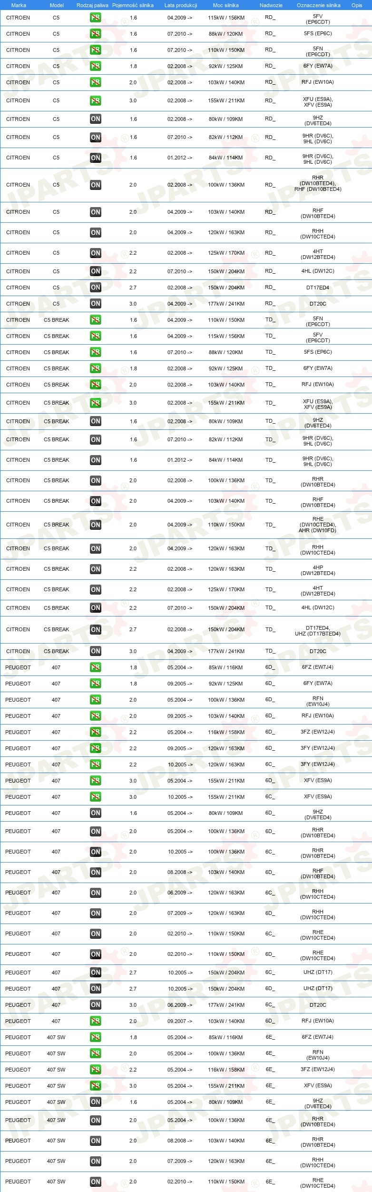The image size is (372, 1192).
Task: Click PB icon in 407 SW XFV (ES9A) row
Action: click(96, 1086)
